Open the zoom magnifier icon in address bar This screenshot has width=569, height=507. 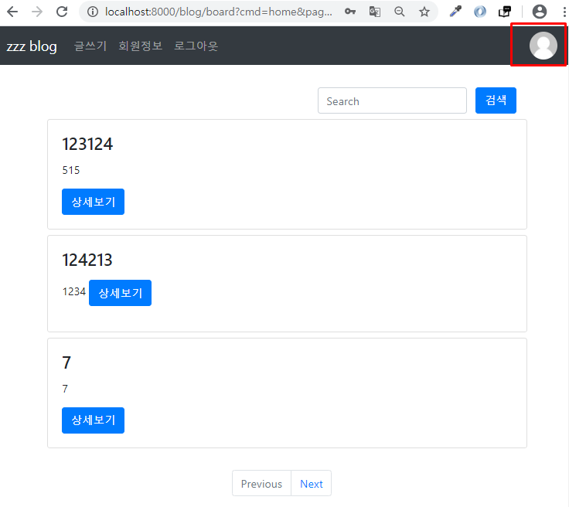click(399, 12)
